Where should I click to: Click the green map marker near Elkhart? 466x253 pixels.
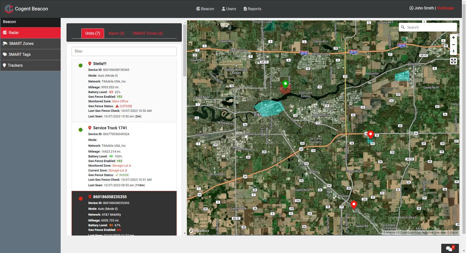click(285, 84)
